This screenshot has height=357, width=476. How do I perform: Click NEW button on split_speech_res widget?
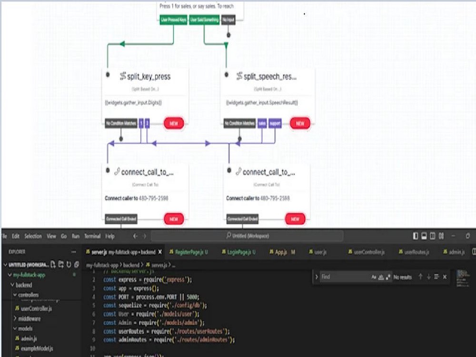tap(300, 123)
